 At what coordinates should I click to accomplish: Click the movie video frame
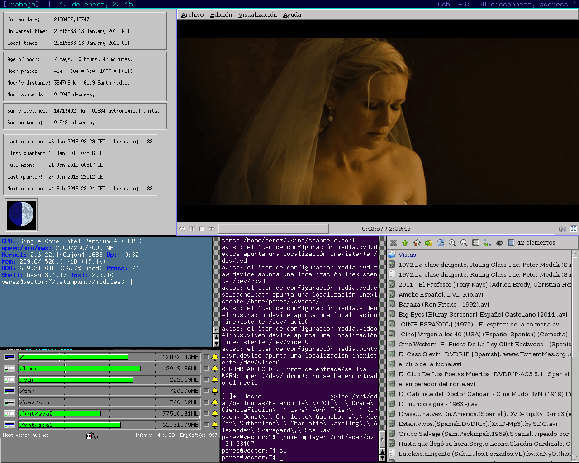378,121
